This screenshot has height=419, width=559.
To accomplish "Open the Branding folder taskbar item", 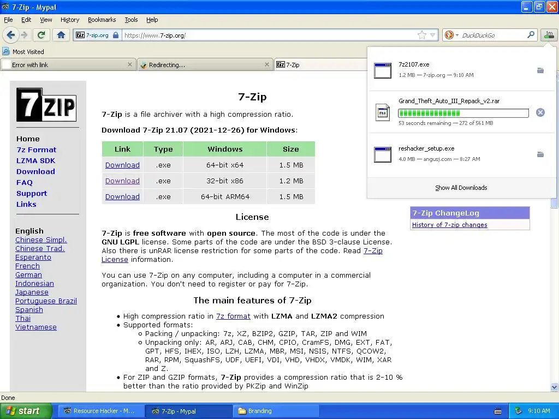I will [275, 411].
